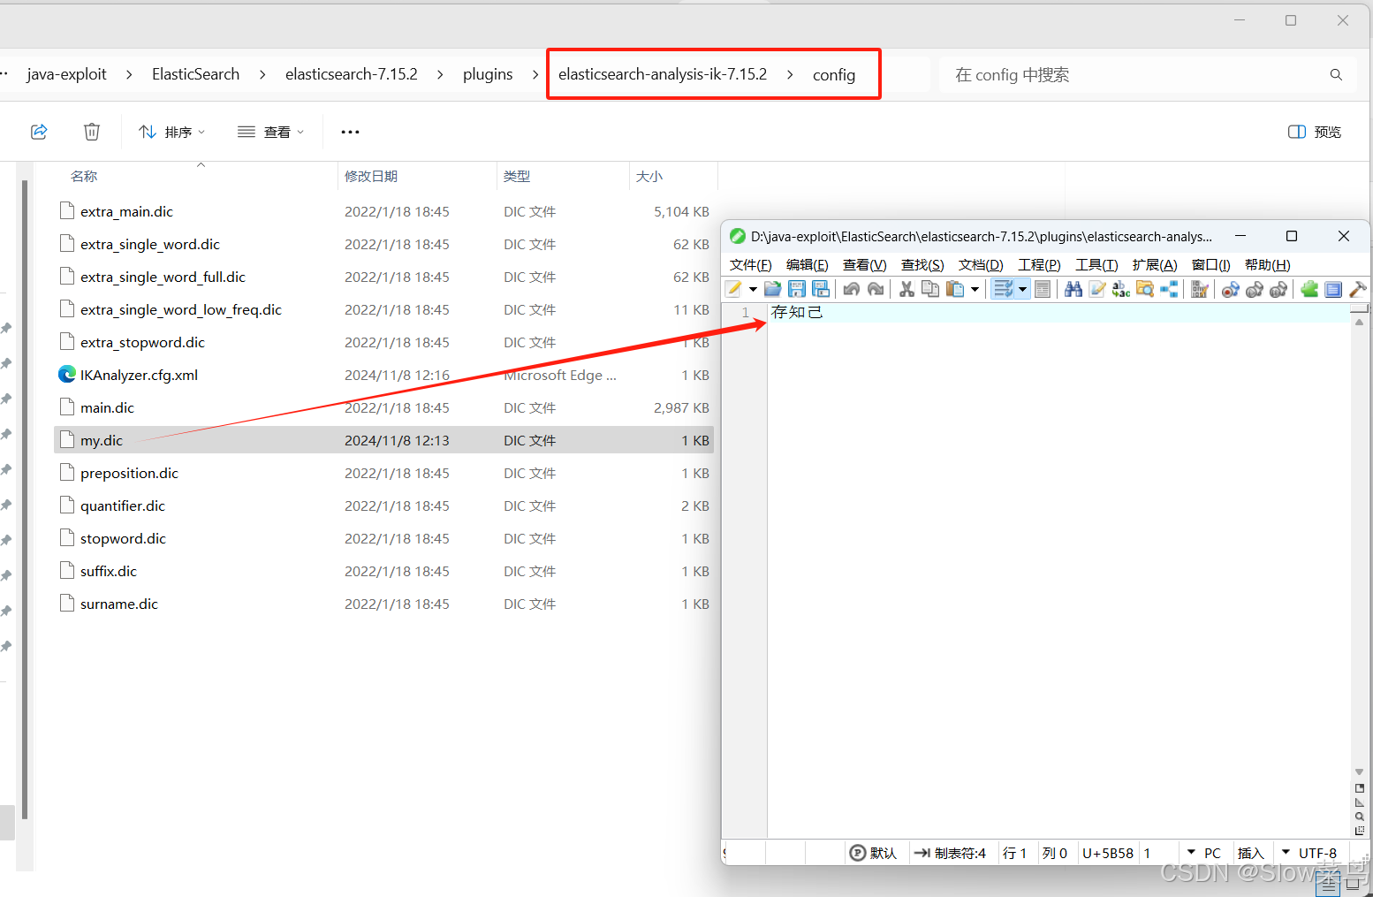This screenshot has height=897, width=1373.
Task: Open Find with the binoculars icon
Action: click(1073, 289)
